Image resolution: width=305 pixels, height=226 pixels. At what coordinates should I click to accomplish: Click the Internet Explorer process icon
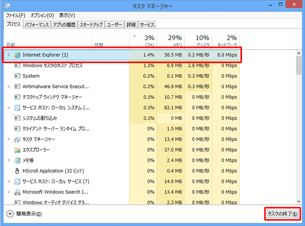(17, 55)
